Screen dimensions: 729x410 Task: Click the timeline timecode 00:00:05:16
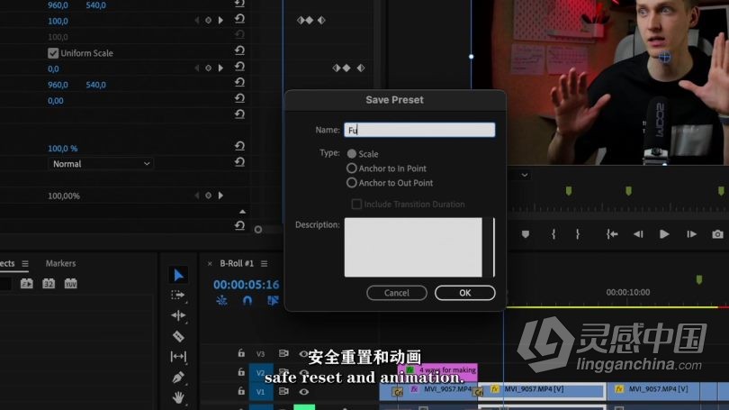(246, 285)
